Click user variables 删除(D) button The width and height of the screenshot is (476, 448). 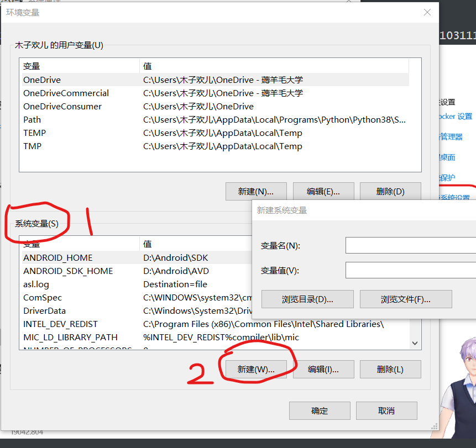(x=390, y=191)
